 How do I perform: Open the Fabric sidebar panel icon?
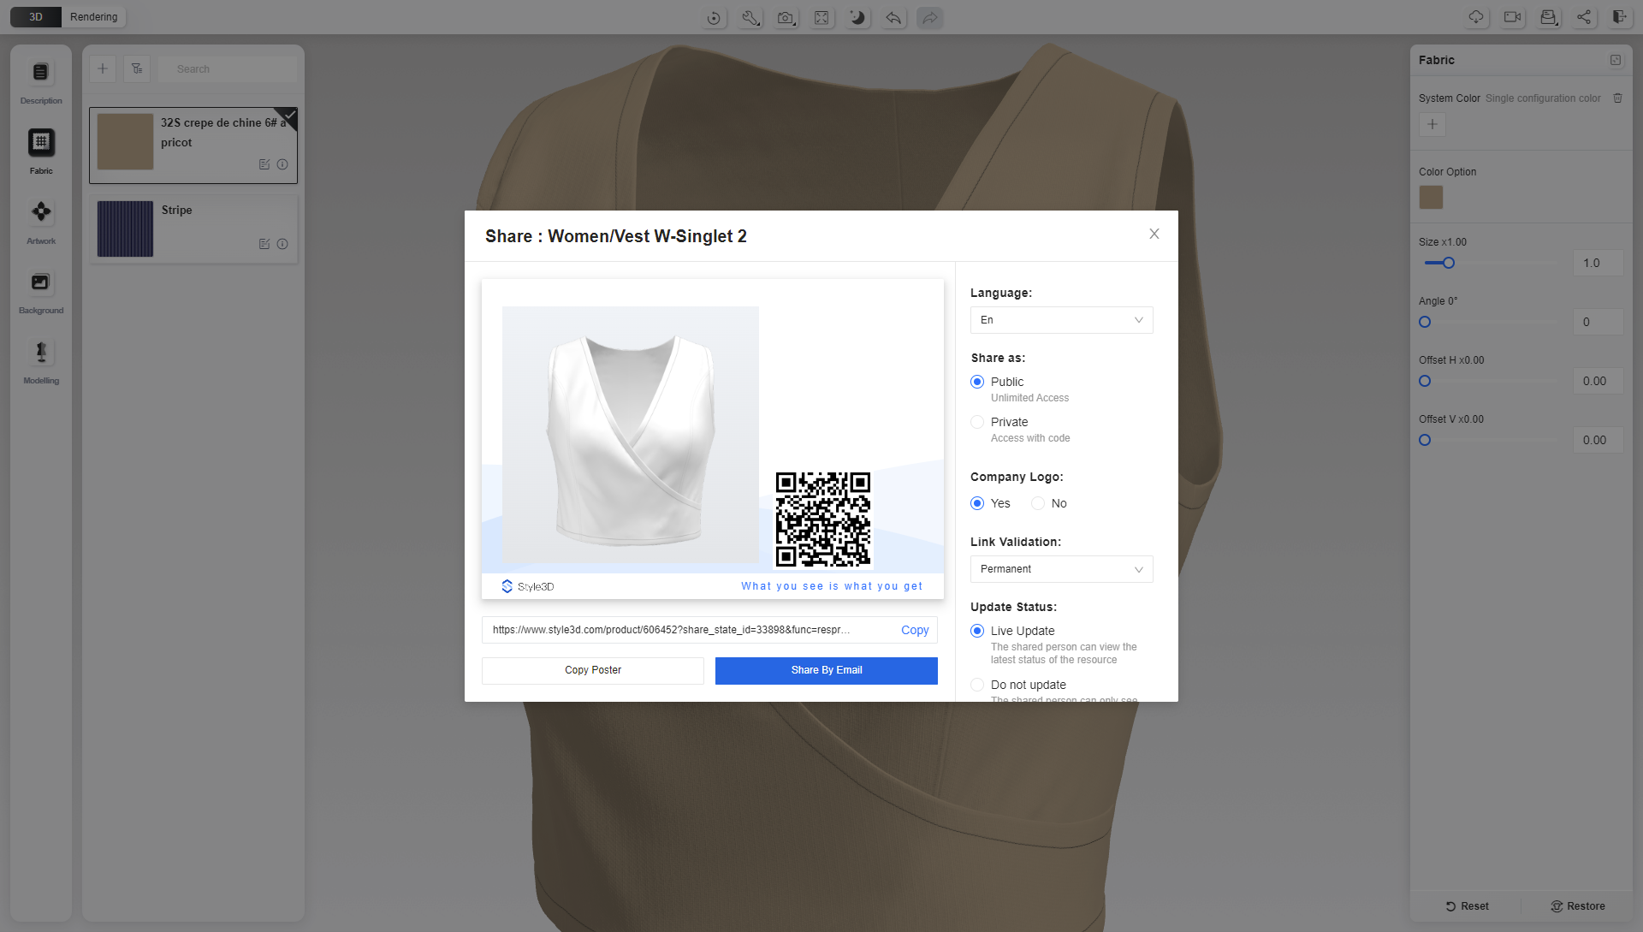coord(41,142)
